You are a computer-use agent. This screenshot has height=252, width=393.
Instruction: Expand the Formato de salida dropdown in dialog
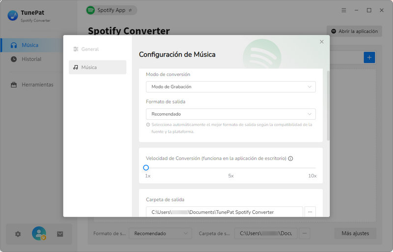(x=230, y=114)
